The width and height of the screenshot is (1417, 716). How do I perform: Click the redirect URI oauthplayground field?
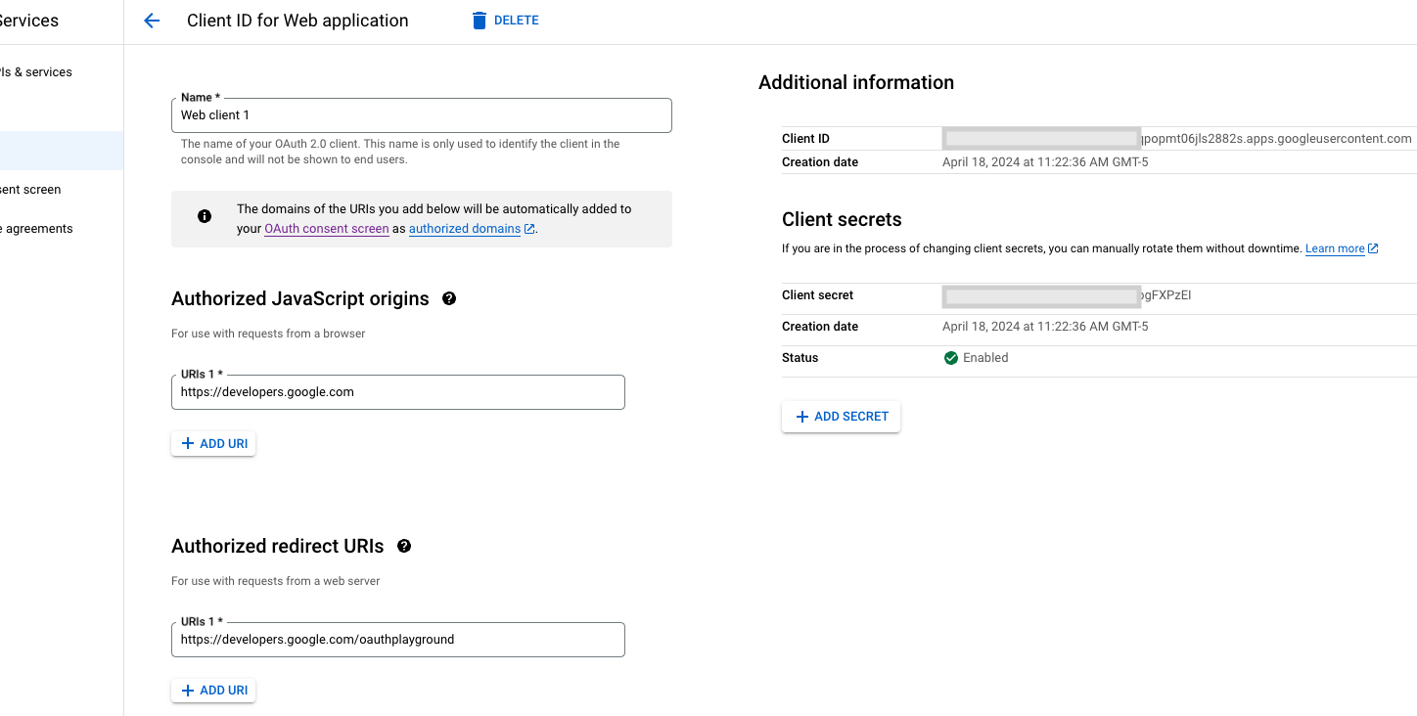pyautogui.click(x=397, y=640)
